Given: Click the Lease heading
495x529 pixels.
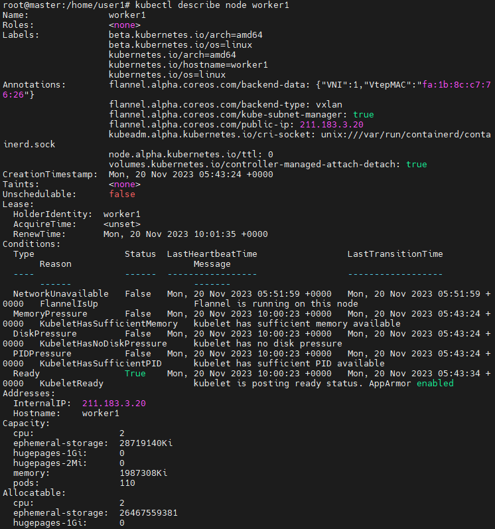Looking at the screenshot, I should 18,204.
